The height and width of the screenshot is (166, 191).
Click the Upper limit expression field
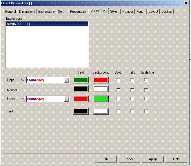(46, 80)
